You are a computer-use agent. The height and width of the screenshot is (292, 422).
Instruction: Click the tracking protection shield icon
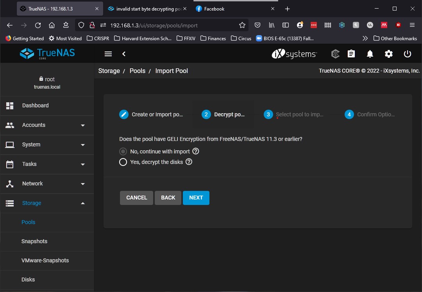[x=81, y=25]
